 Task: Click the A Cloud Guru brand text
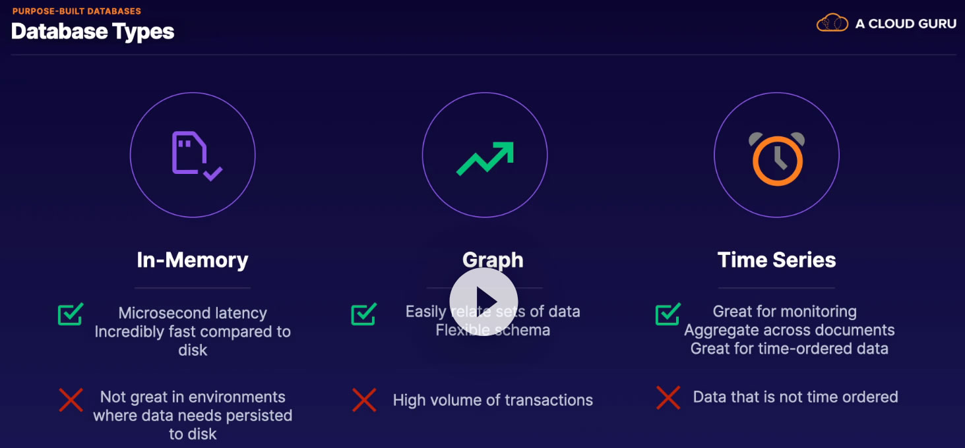pyautogui.click(x=906, y=24)
